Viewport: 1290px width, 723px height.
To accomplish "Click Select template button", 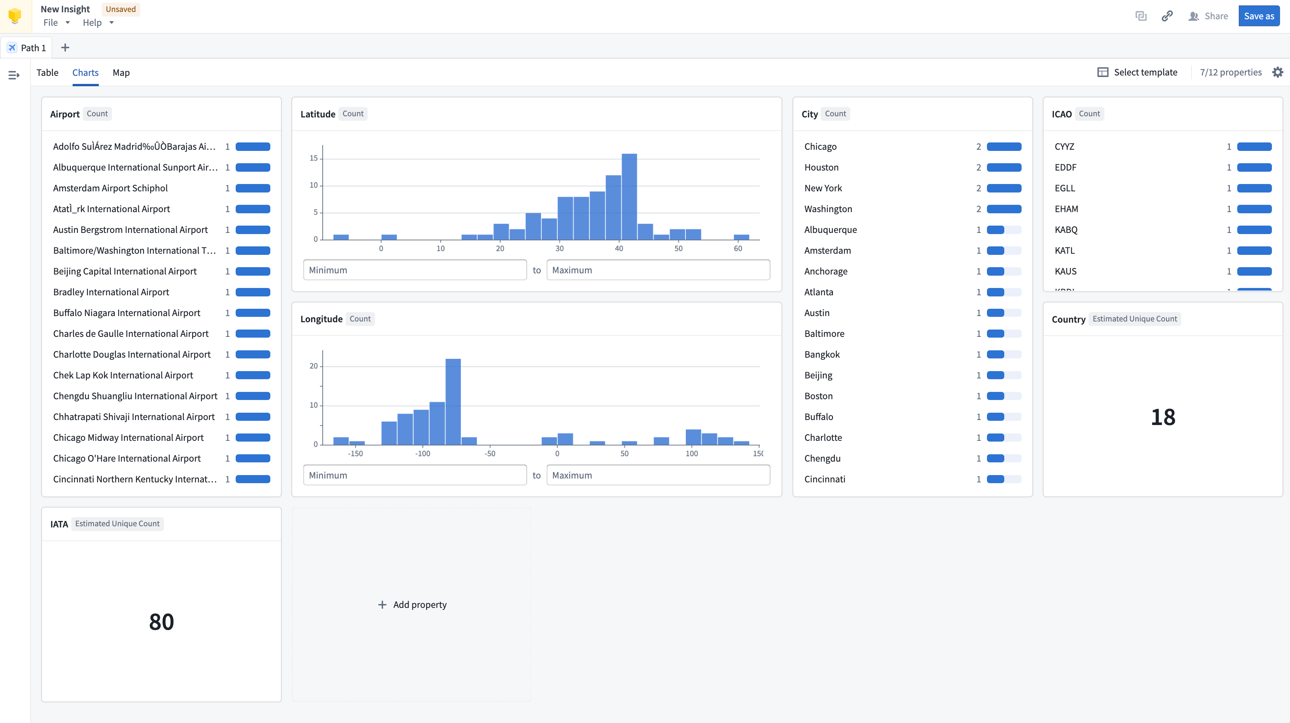I will 1137,72.
